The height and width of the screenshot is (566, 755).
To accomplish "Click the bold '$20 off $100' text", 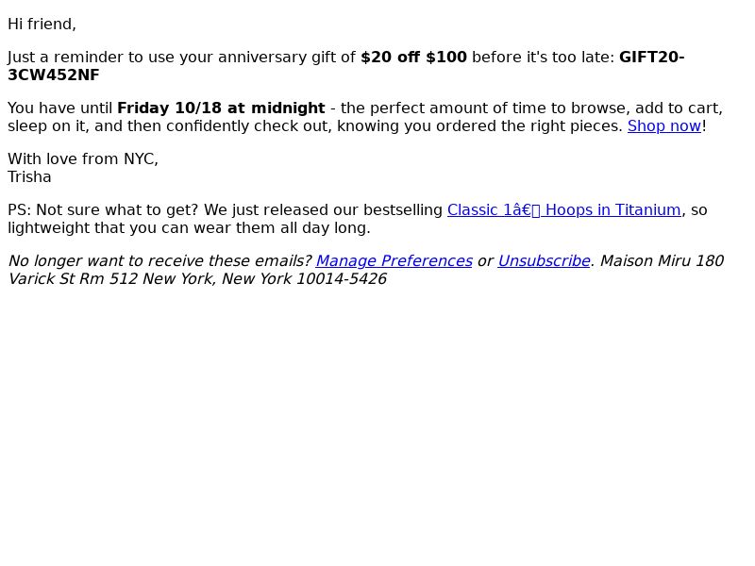I will (413, 58).
